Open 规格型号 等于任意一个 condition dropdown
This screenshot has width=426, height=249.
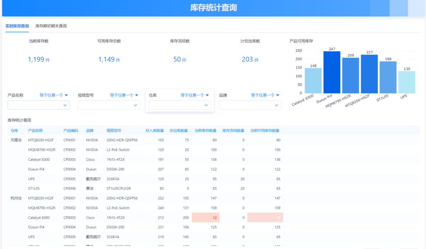tap(124, 95)
